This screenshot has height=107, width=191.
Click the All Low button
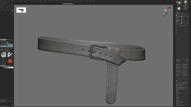coord(179,66)
